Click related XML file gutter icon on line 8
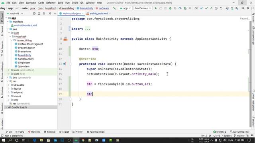255x143 pixels. 65,39
